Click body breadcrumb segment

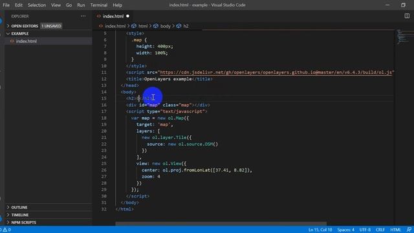166,26
